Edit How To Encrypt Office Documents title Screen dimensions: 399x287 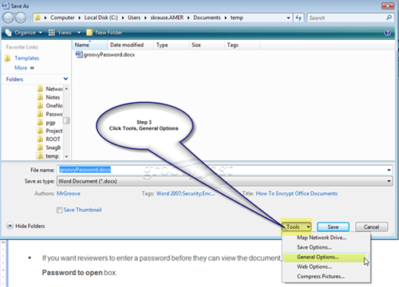pos(297,194)
